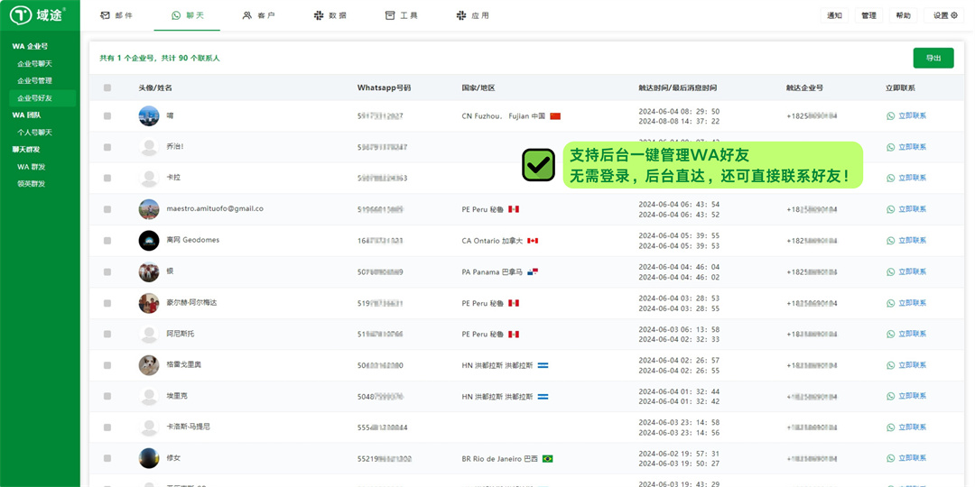Check the box for 格雷戈里奥 row
Viewport: 975px width, 487px height.
pos(107,365)
